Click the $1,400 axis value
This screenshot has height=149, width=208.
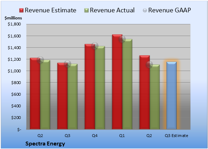click(x=14, y=48)
